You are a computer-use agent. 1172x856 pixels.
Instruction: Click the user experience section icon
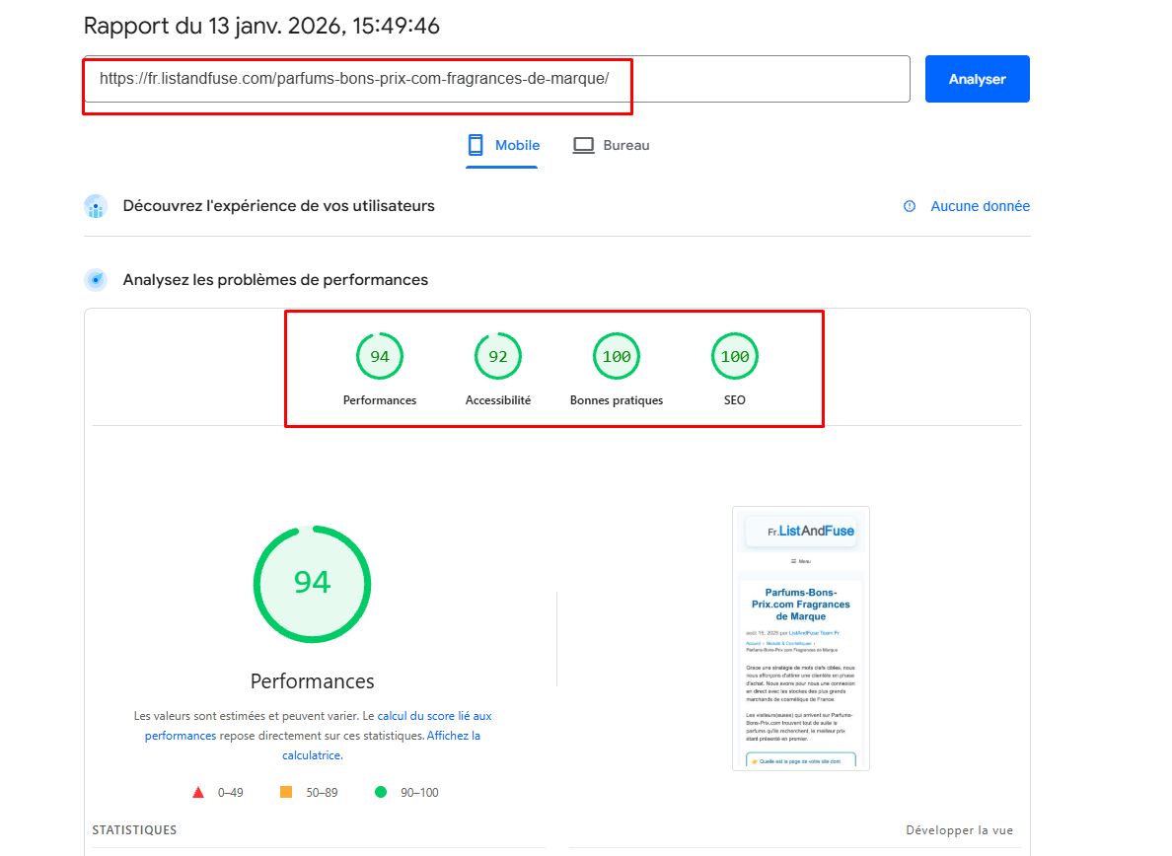[96, 206]
